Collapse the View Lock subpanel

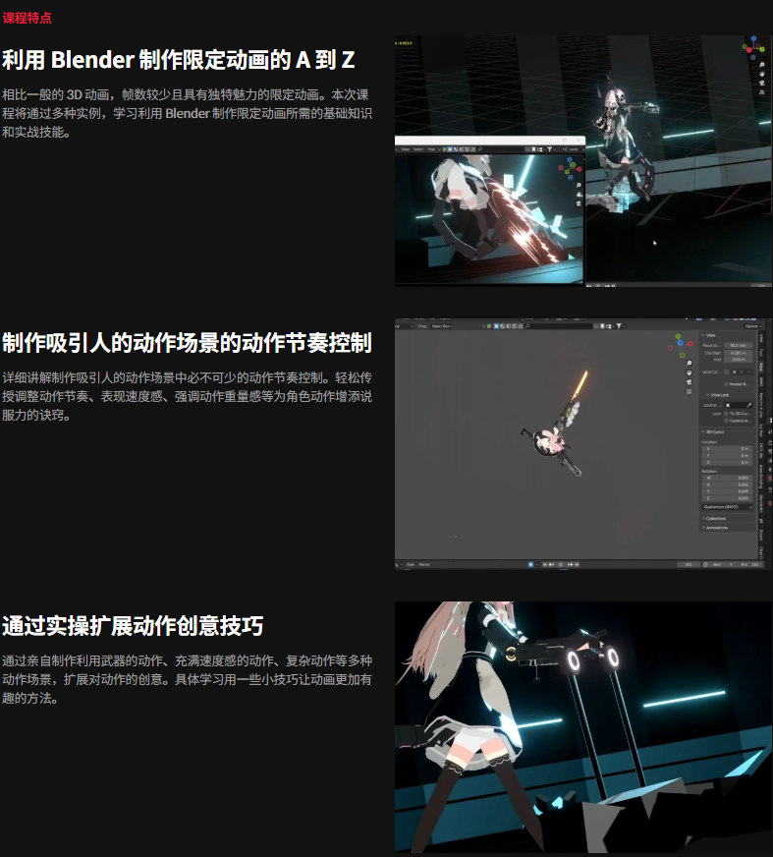tap(717, 395)
